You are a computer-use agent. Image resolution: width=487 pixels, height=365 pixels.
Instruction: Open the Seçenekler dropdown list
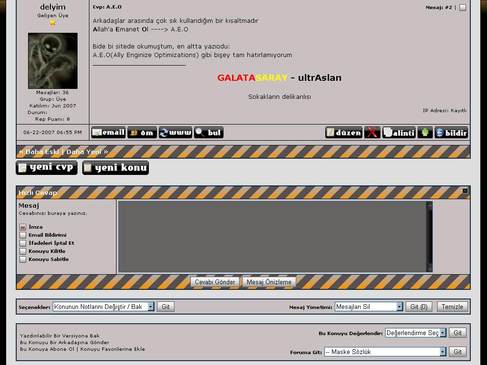coord(104,307)
